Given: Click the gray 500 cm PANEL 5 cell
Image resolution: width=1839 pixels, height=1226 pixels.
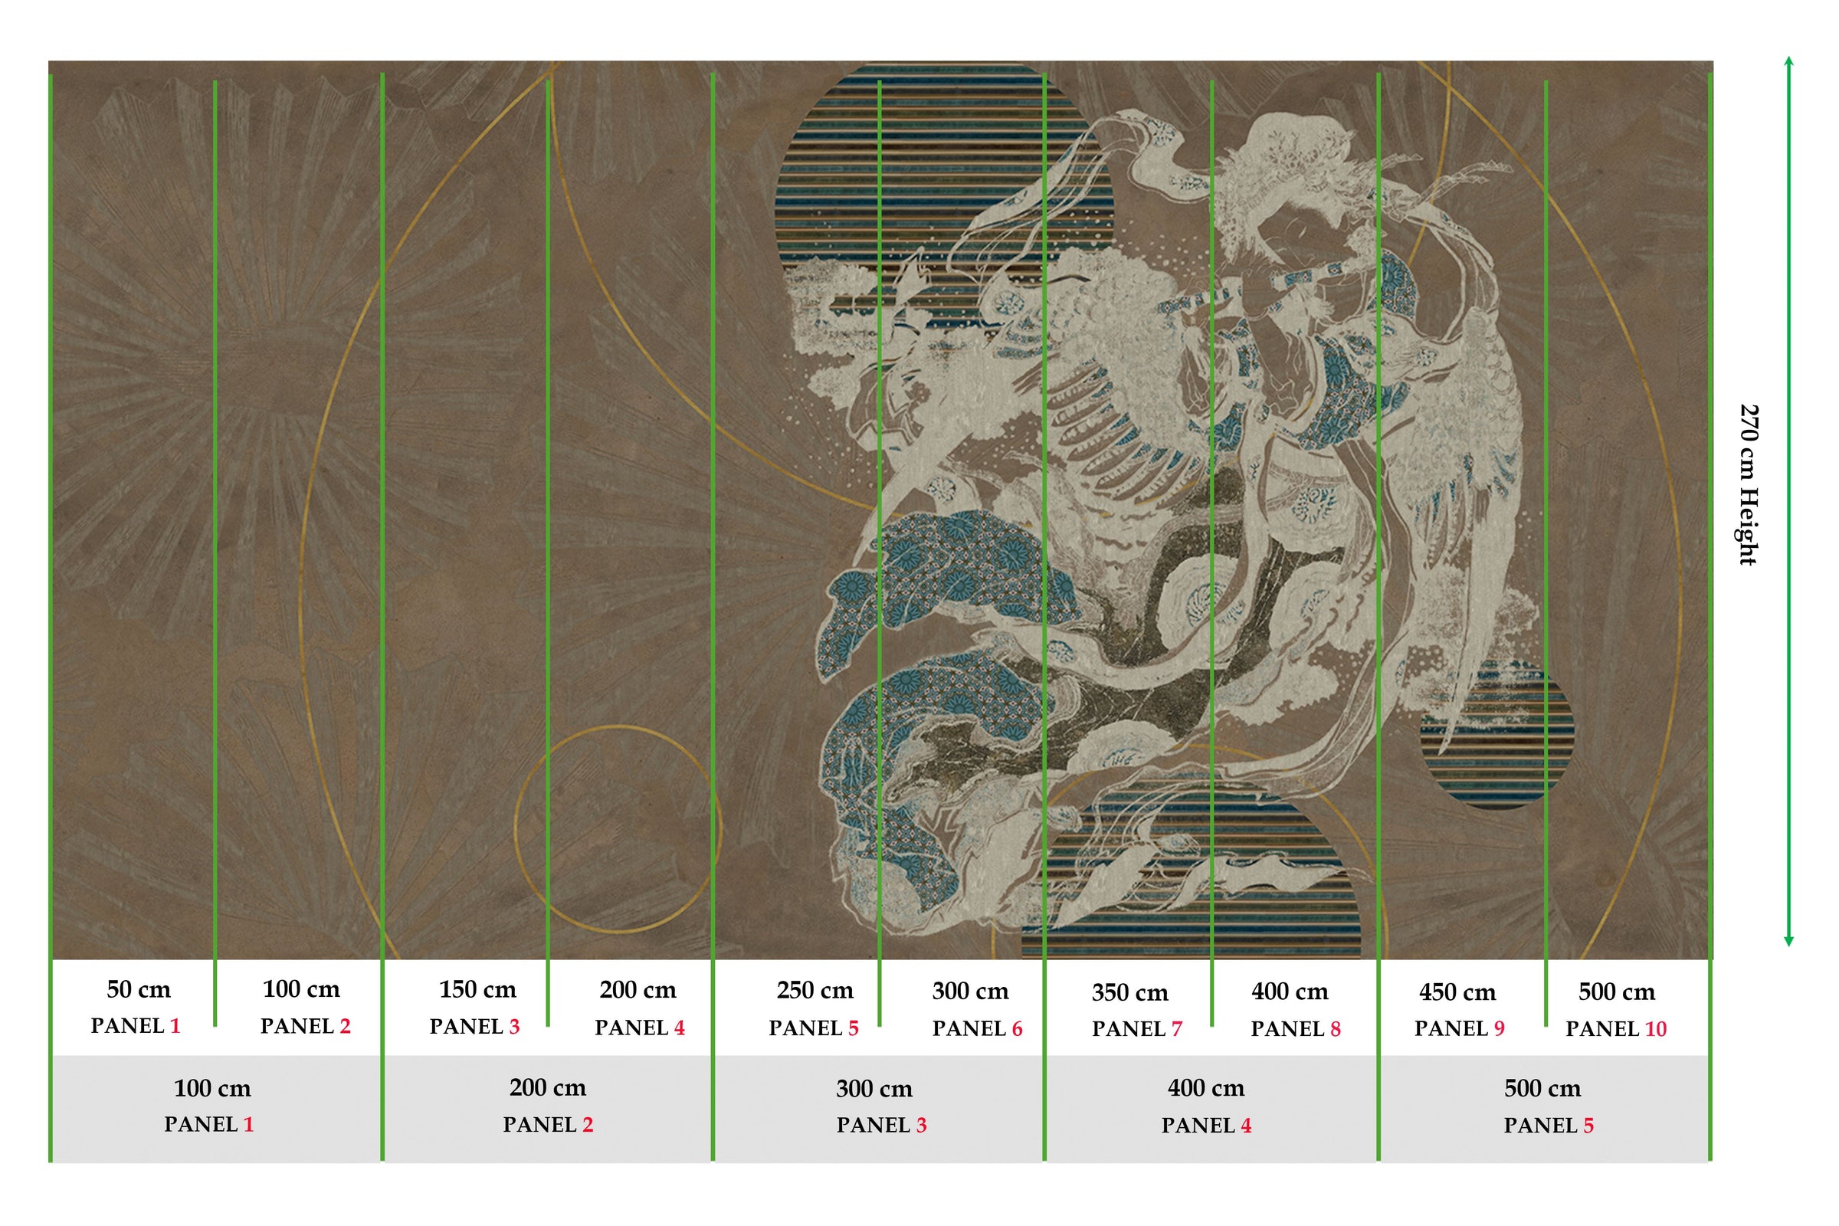Looking at the screenshot, I should (1544, 1108).
